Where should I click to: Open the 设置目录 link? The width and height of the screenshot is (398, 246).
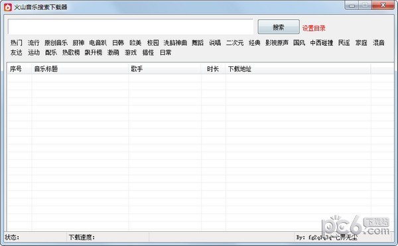[x=314, y=28]
